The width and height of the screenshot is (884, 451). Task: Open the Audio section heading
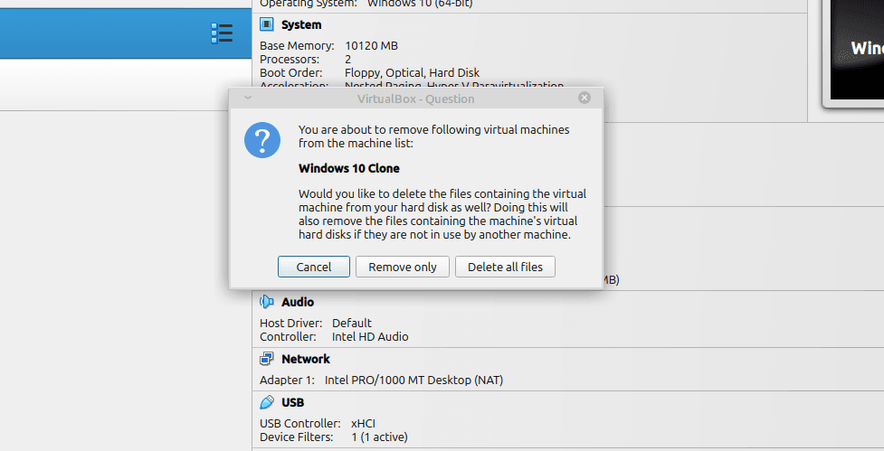click(x=297, y=303)
